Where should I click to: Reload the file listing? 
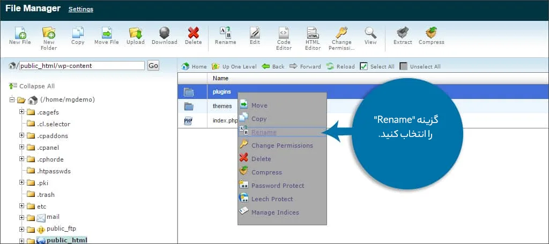[x=340, y=66]
